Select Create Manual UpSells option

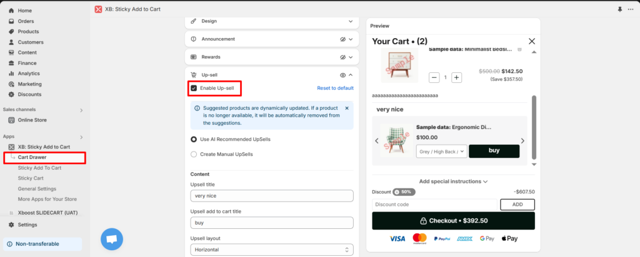pyautogui.click(x=194, y=154)
